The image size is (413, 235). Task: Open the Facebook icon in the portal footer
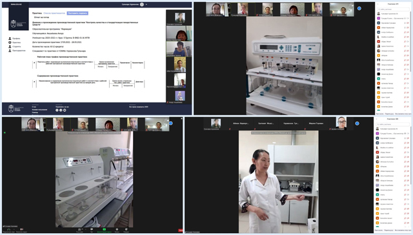tap(61, 110)
